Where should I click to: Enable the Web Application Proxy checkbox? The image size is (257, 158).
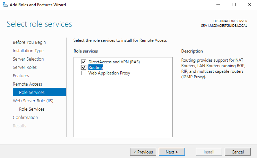[84, 73]
